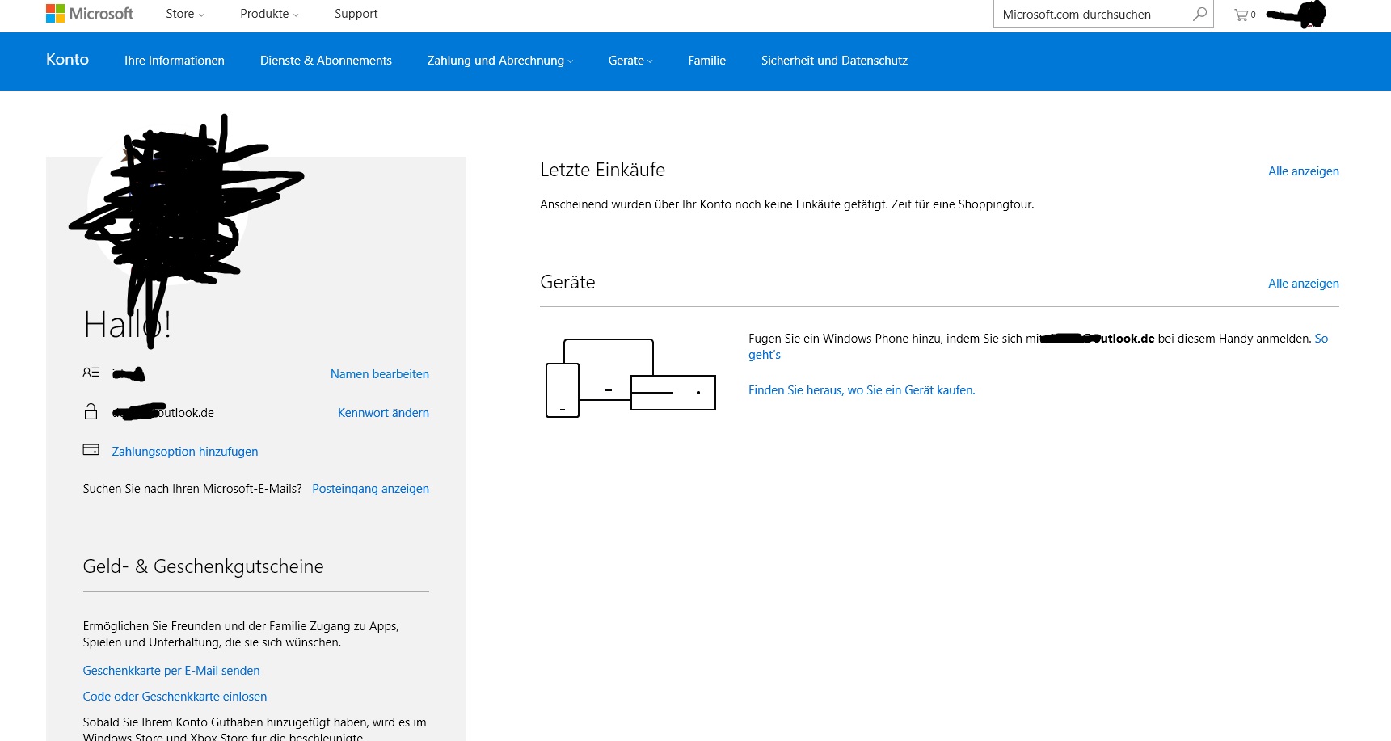Screen dimensions: 1391x741
Task: Expand the Produkte dropdown
Action: [x=269, y=14]
